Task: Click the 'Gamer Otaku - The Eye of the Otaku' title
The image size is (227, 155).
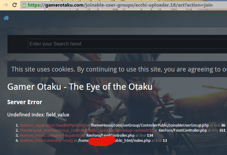Action: click(80, 87)
